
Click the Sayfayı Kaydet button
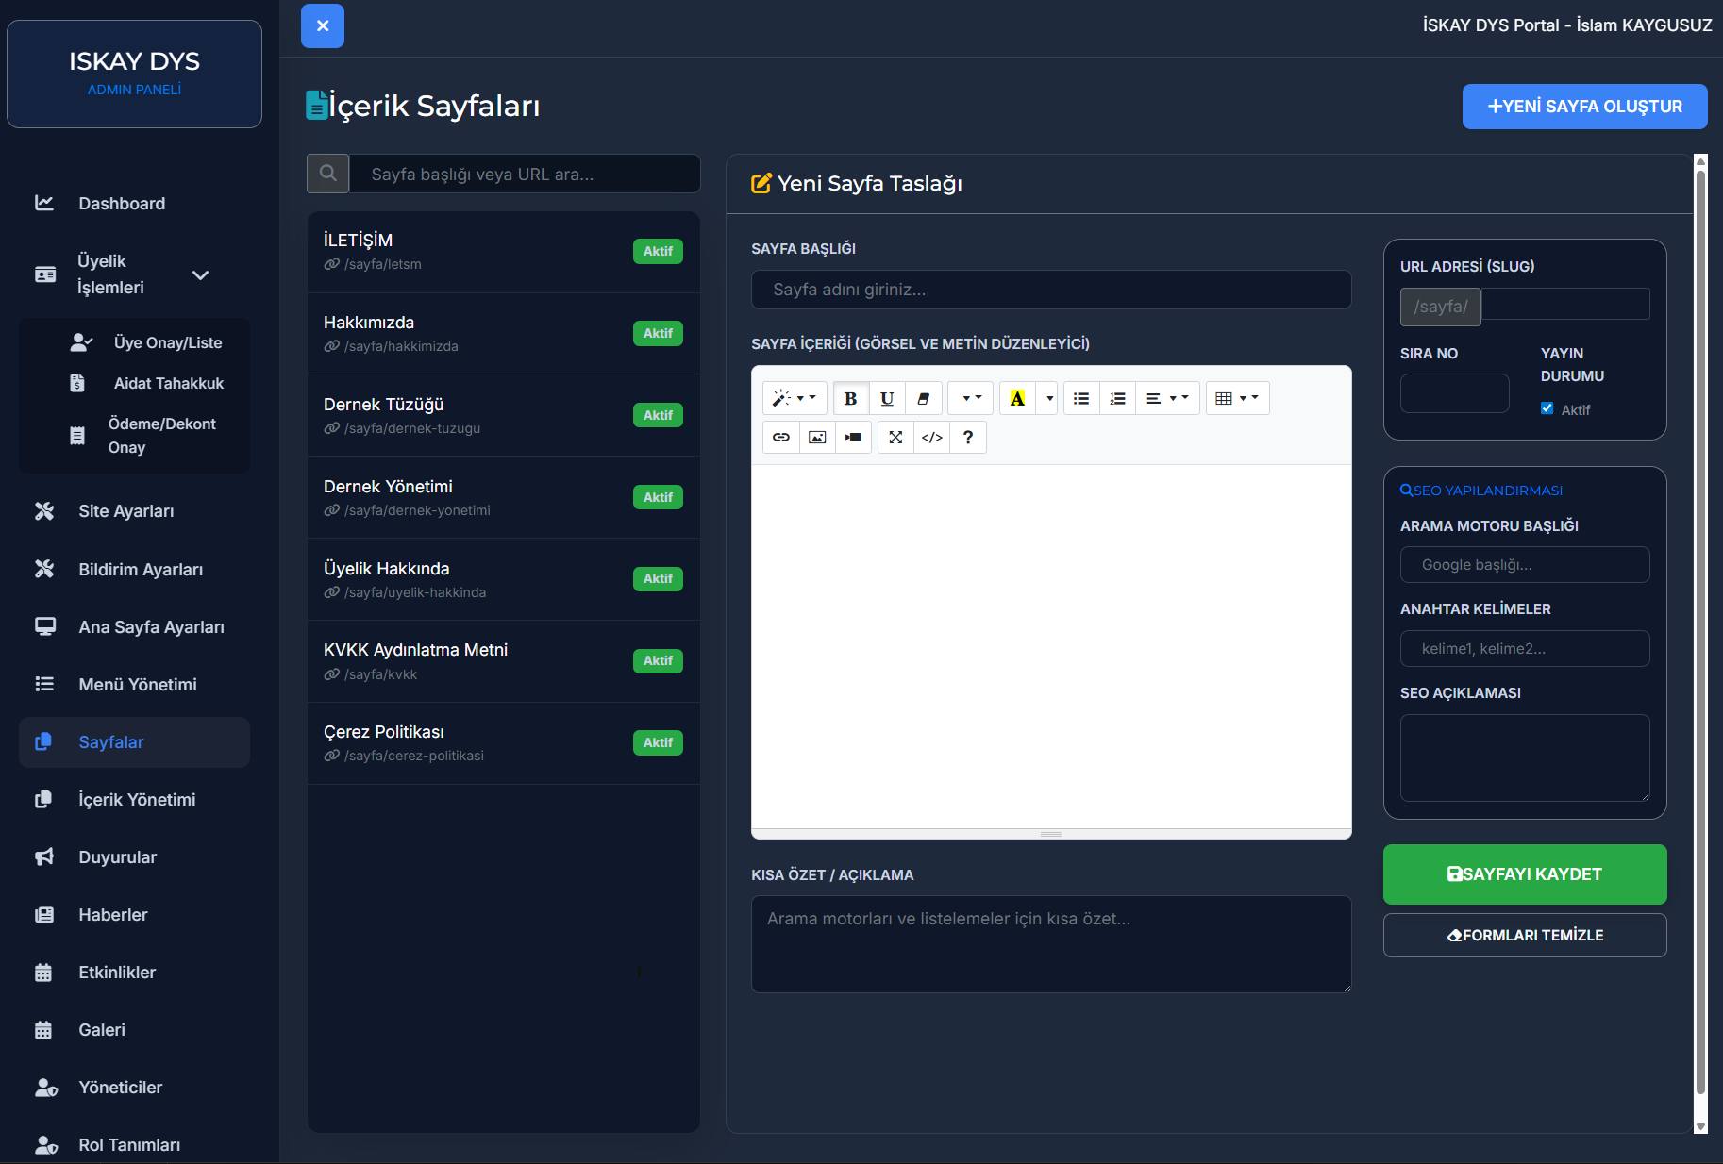1524,874
